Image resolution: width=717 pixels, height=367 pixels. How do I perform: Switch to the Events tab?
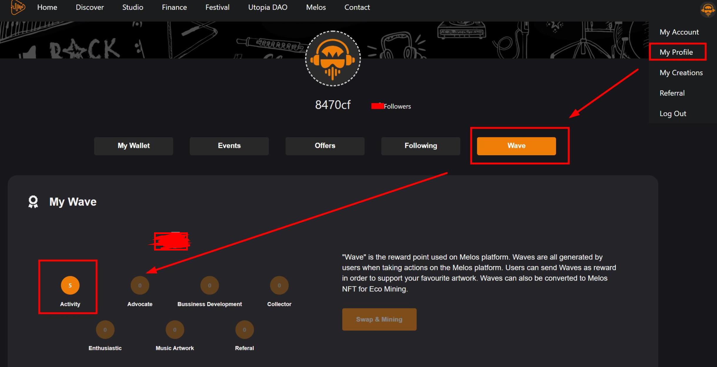229,146
